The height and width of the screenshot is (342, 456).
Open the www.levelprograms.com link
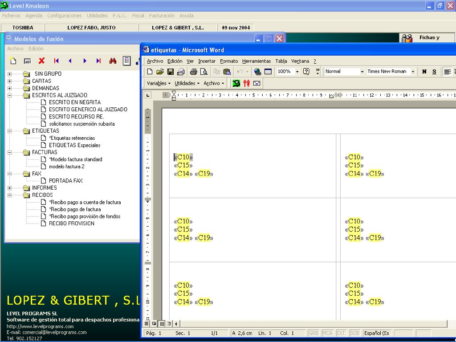tap(40, 326)
